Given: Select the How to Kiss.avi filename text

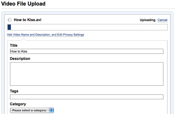Looking at the screenshot, I should pyautogui.click(x=28, y=20).
